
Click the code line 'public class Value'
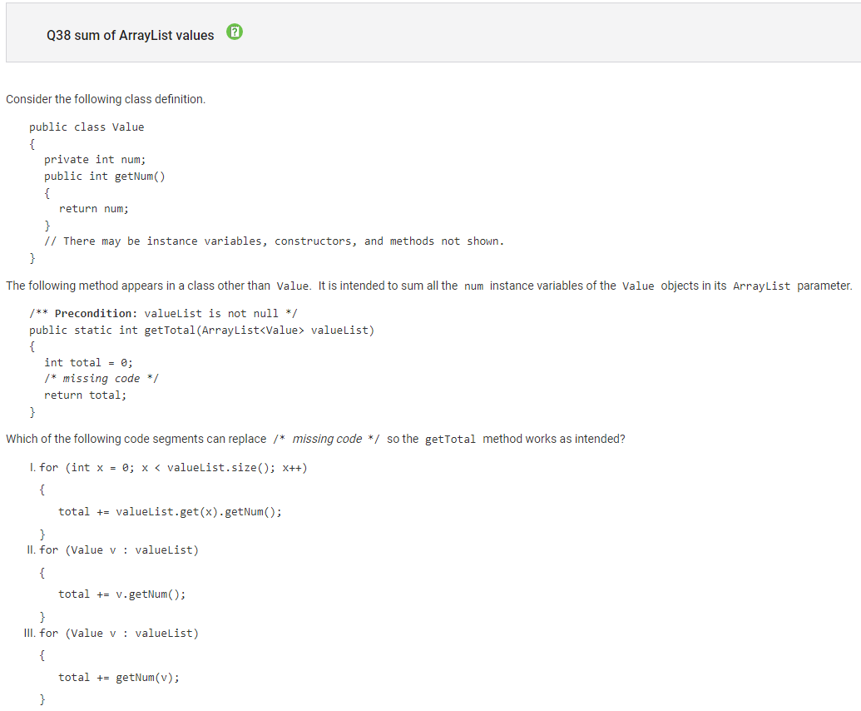click(87, 127)
